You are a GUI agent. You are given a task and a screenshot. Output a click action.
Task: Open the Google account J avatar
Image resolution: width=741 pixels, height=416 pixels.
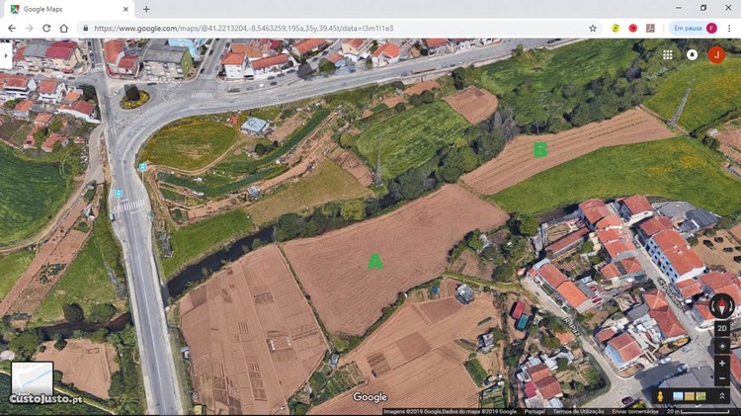[716, 55]
